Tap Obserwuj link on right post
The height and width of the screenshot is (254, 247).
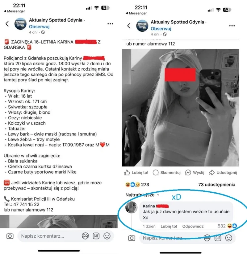[161, 28]
